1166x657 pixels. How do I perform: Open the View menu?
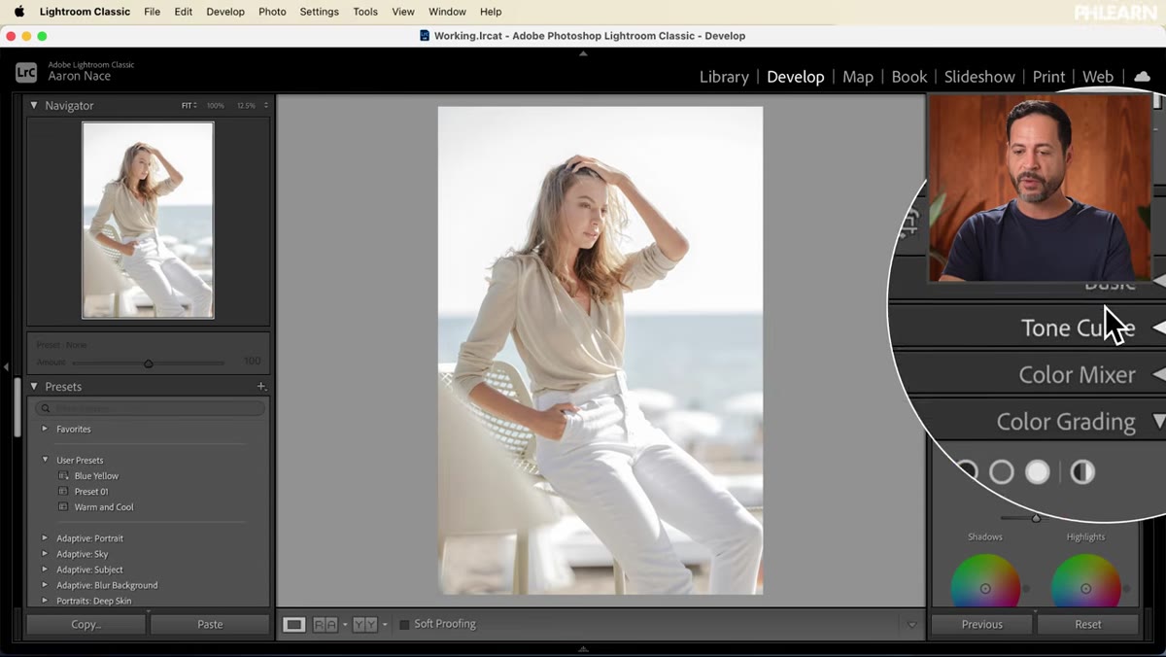[x=403, y=12]
